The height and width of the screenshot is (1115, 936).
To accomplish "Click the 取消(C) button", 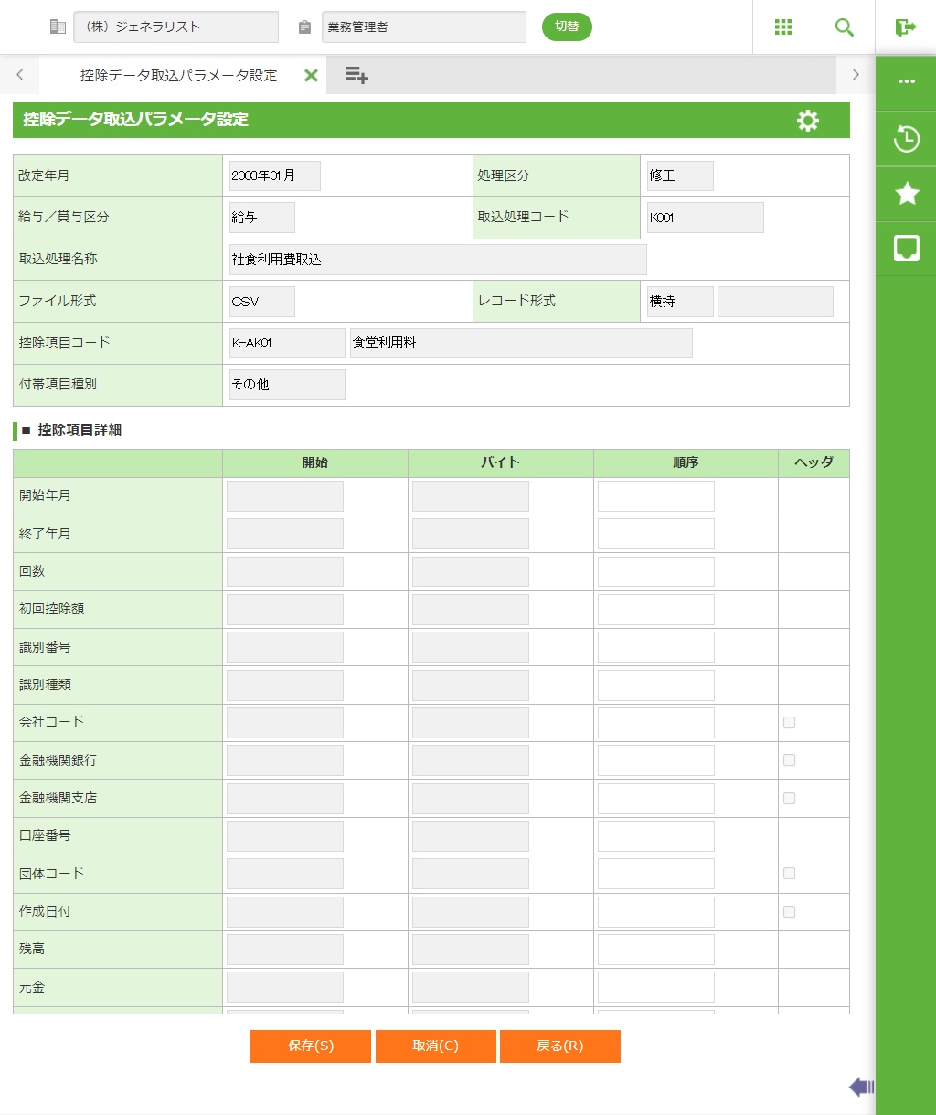I will pyautogui.click(x=436, y=1046).
